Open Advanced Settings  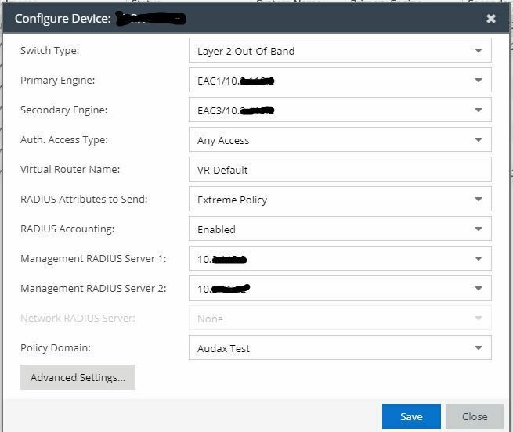click(78, 377)
